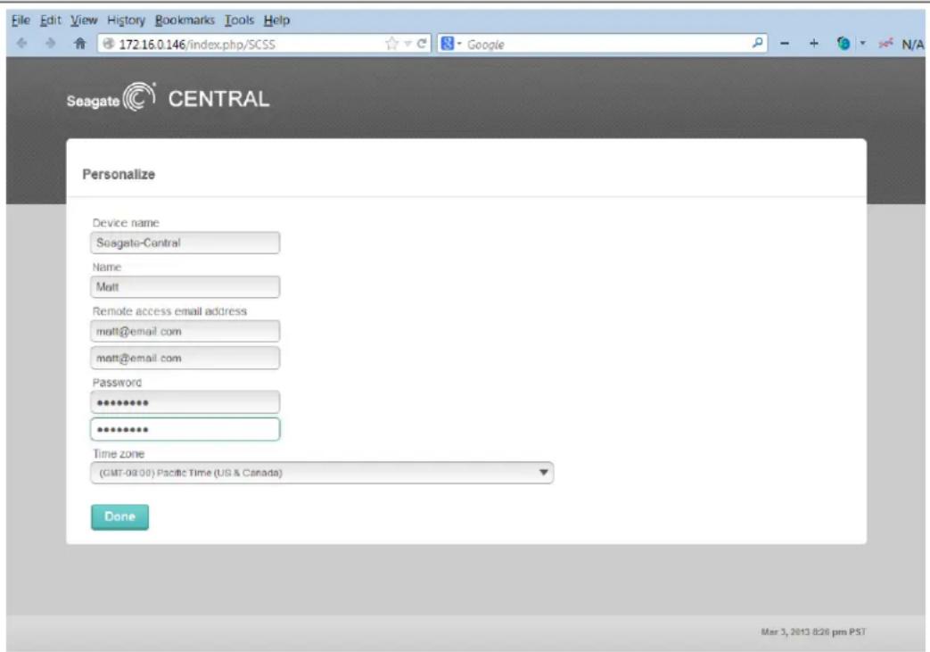
Task: Click the Password label
Action: 117,383
